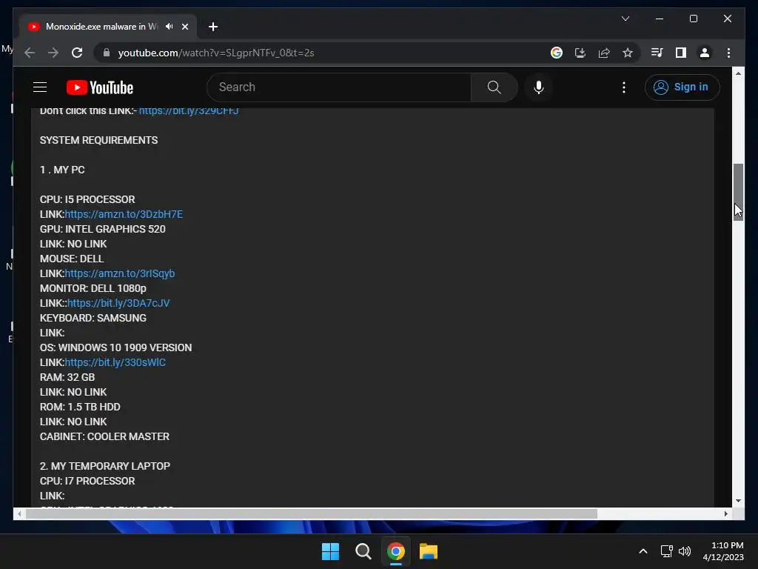758x569 pixels.
Task: Open the Google icon in the address bar
Action: 557,53
